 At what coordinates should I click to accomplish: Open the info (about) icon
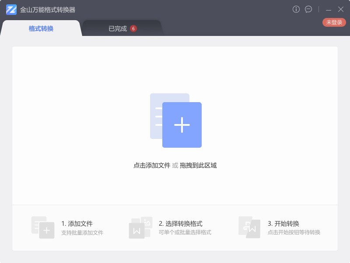coord(296,9)
